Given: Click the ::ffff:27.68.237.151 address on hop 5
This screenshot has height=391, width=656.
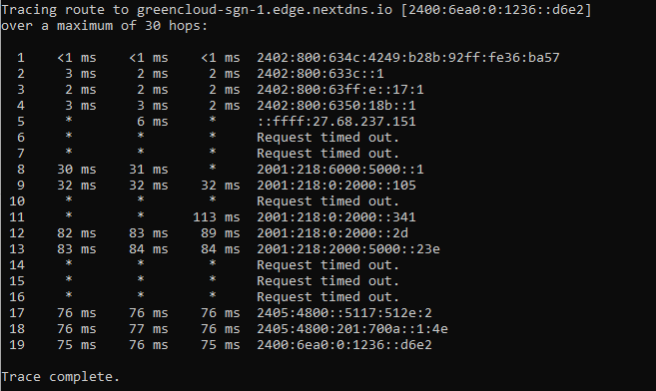Looking at the screenshot, I should coord(335,122).
